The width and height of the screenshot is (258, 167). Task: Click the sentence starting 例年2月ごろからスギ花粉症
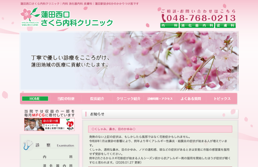click(160, 160)
